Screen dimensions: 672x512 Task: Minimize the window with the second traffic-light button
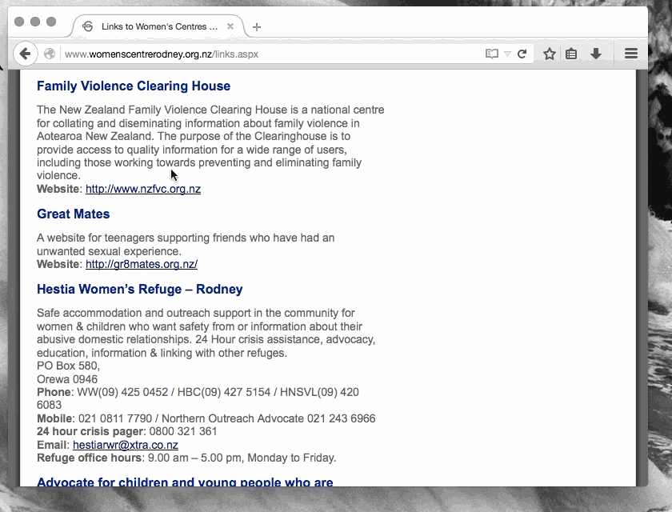35,22
